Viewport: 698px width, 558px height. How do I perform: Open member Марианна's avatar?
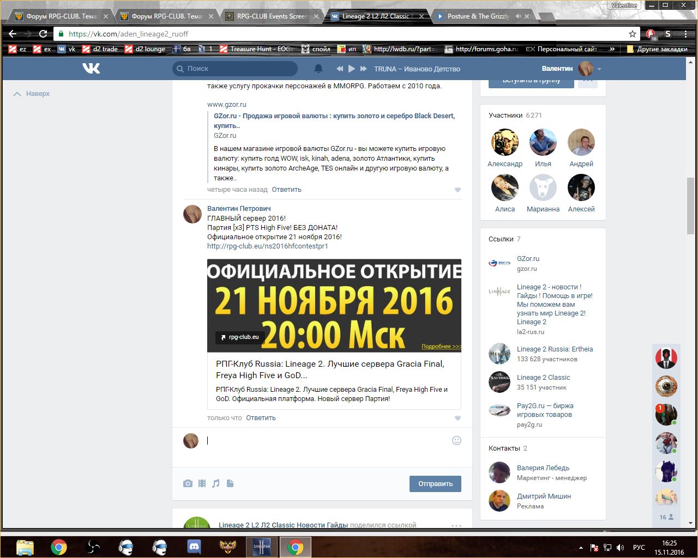tap(543, 187)
